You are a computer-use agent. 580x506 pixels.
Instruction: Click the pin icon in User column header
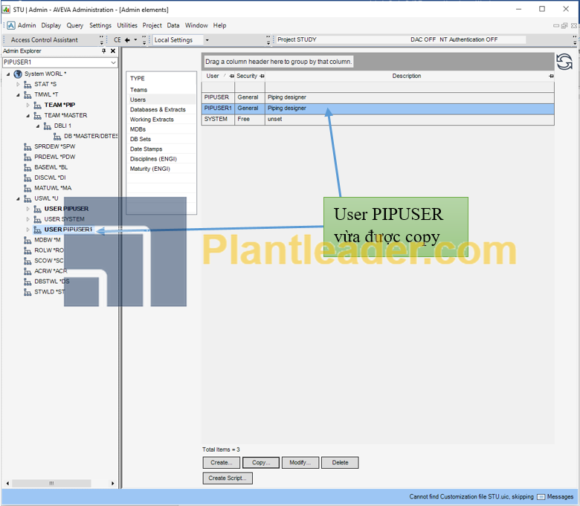click(231, 76)
